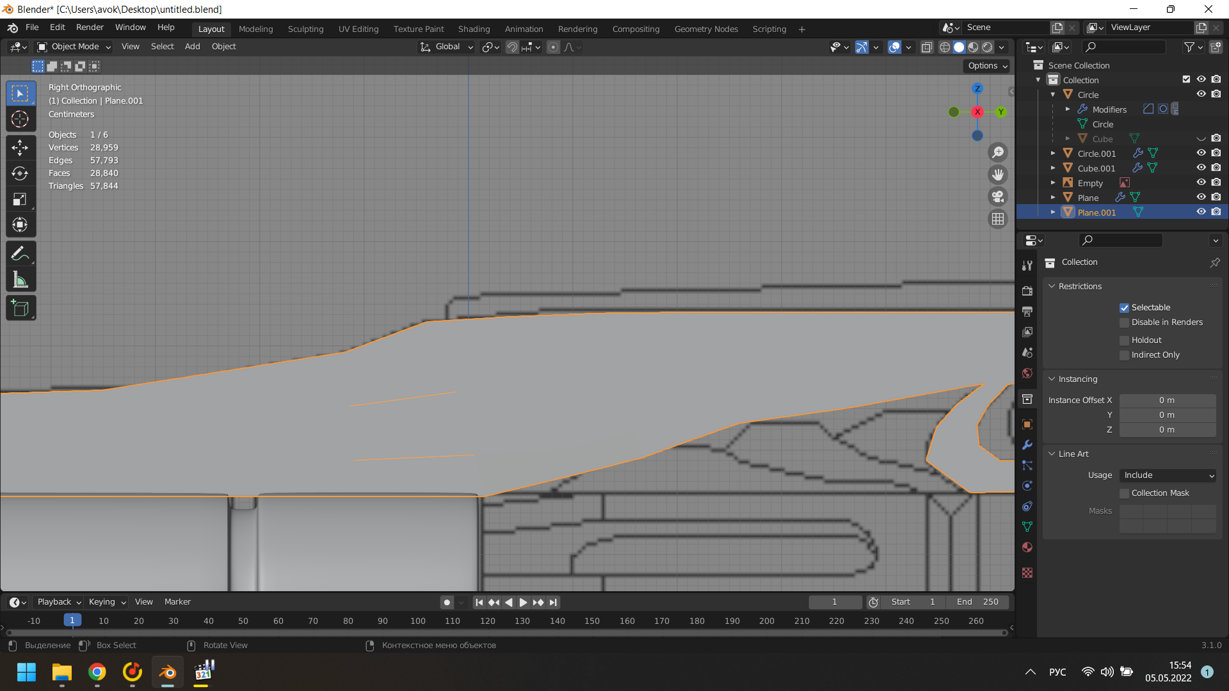Switch to the Sculpting workspace tab

pos(305,29)
